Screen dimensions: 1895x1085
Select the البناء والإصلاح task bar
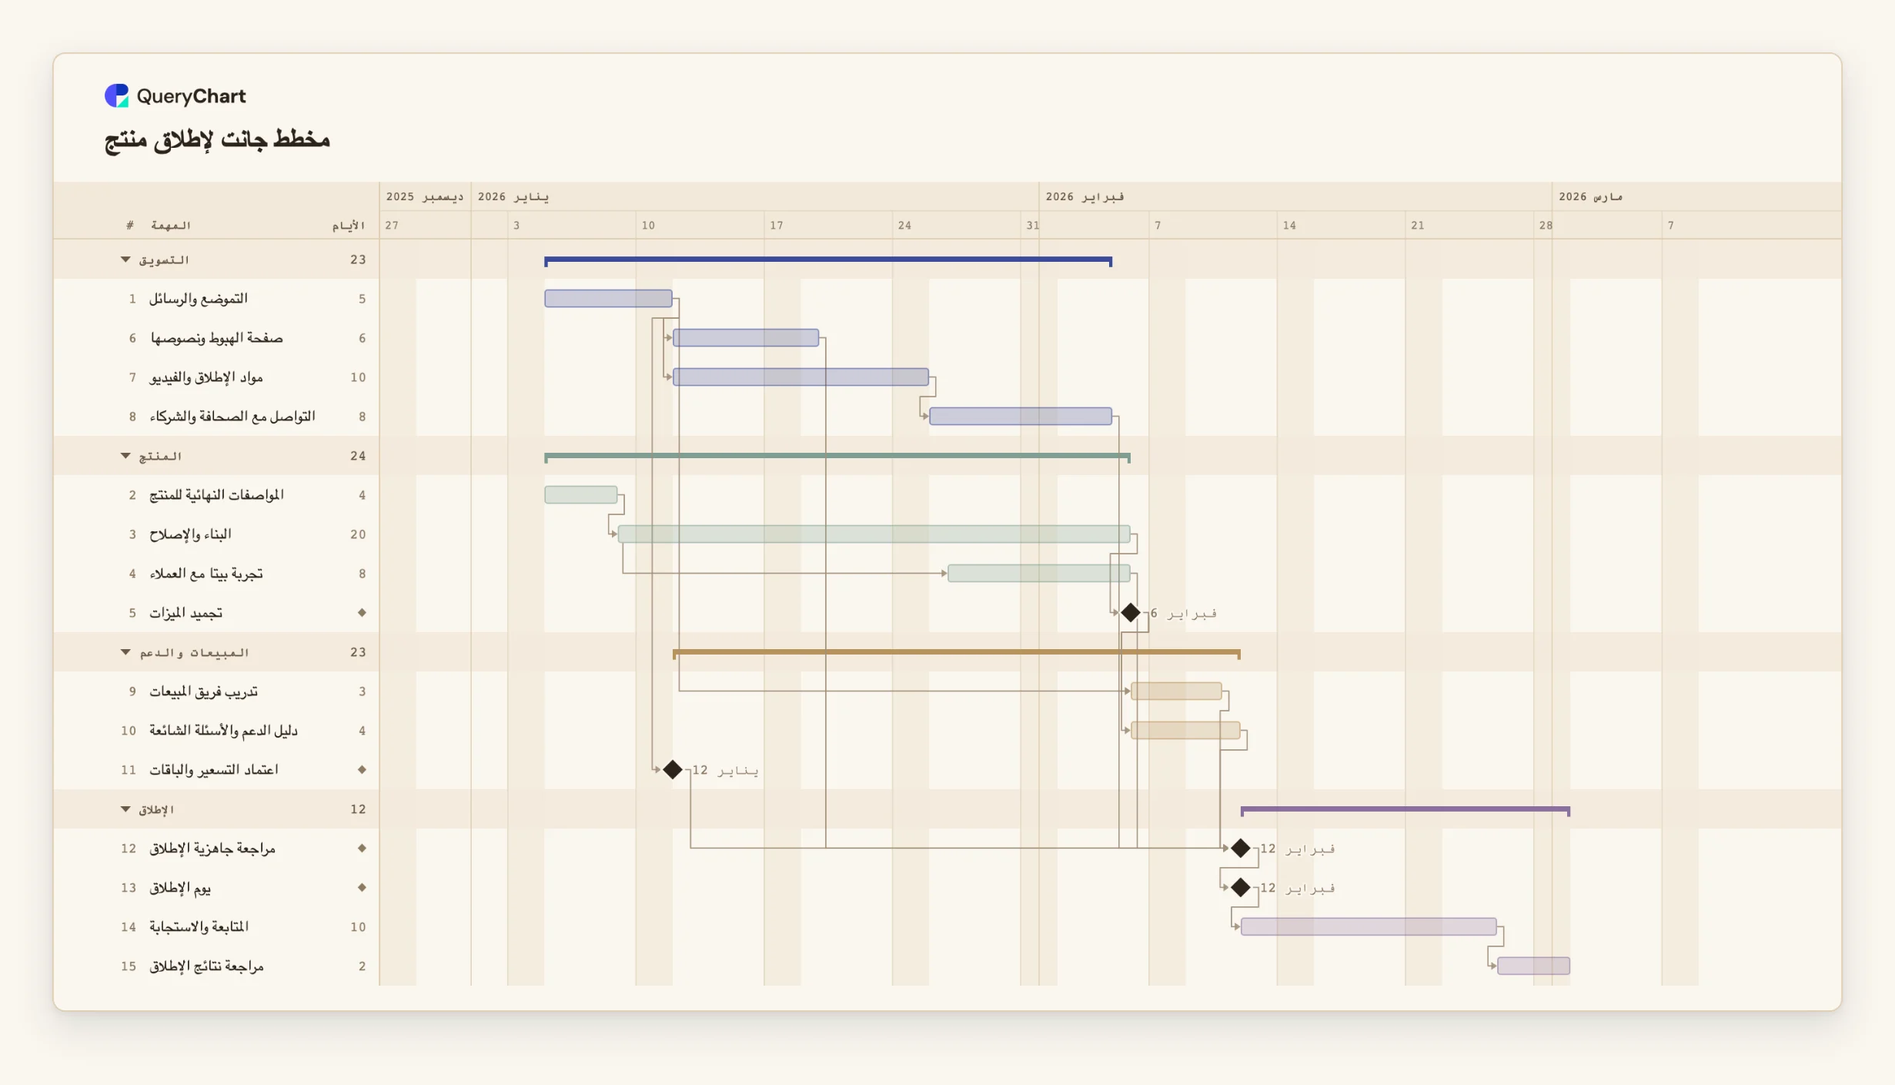[874, 534]
